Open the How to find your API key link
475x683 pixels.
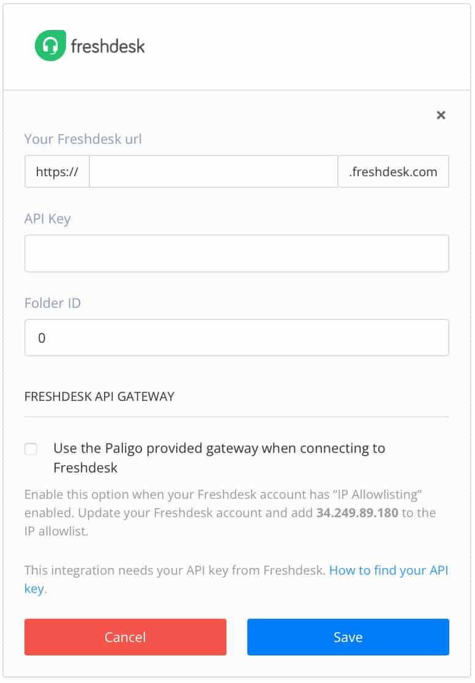pos(390,570)
